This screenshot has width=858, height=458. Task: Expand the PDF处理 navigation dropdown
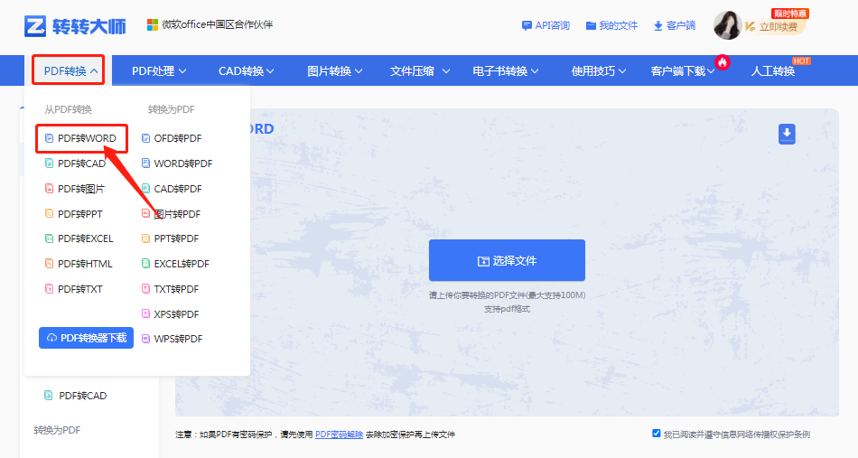159,70
